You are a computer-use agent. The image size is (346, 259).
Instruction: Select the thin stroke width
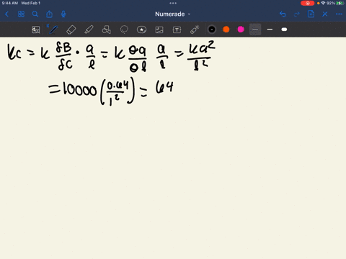point(255,29)
